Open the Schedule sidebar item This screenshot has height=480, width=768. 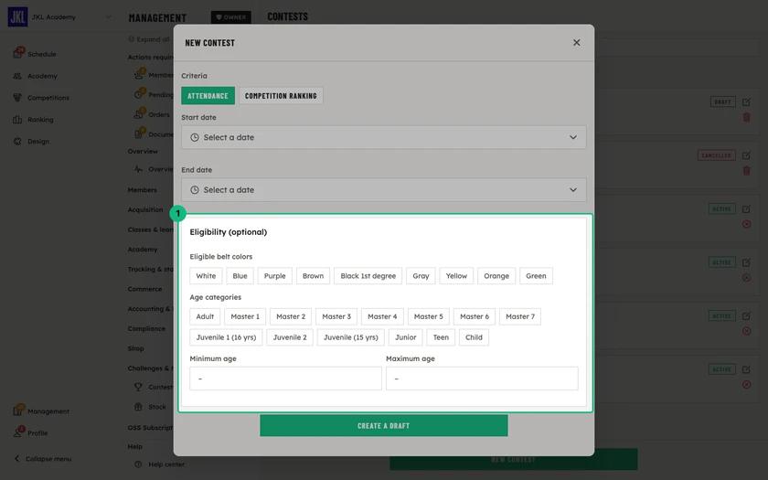[x=42, y=54]
